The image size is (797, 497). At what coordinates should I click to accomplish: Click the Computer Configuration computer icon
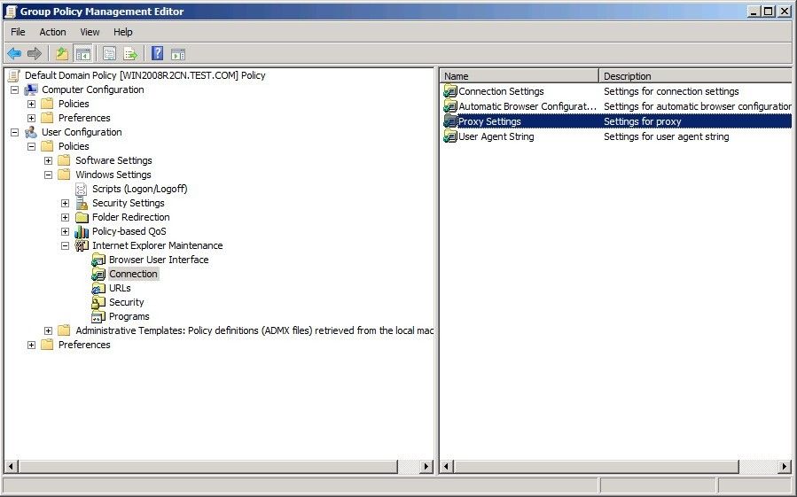coord(31,89)
